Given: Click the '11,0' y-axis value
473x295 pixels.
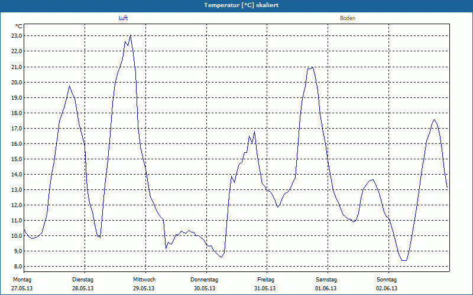Looking at the screenshot, I should point(17,220).
